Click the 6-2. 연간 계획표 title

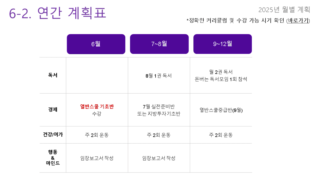pos(58,13)
